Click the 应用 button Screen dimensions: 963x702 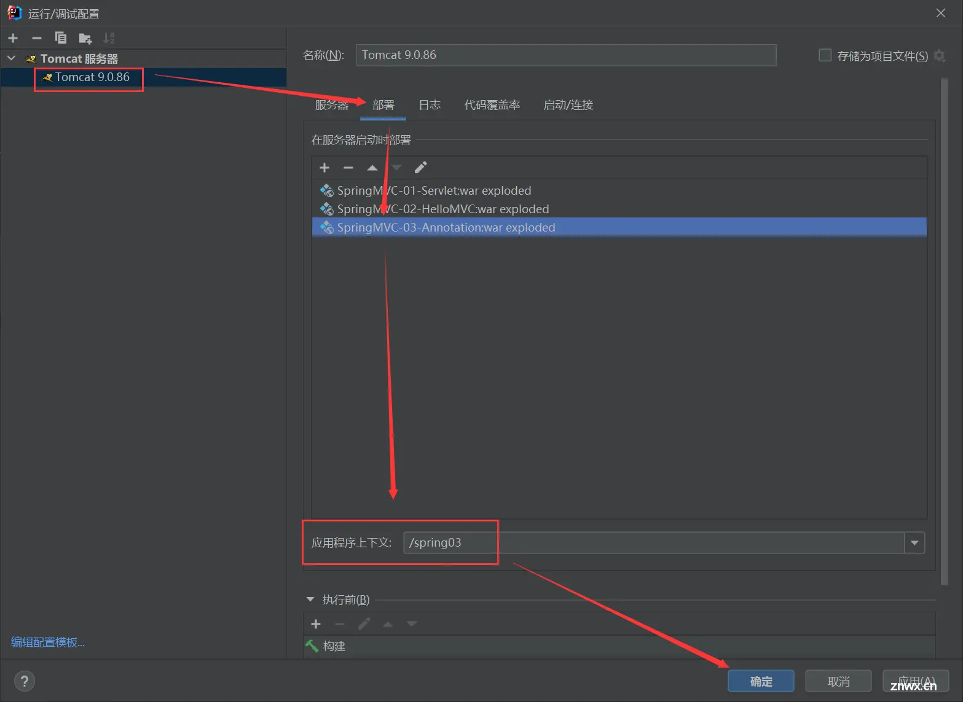[916, 681]
